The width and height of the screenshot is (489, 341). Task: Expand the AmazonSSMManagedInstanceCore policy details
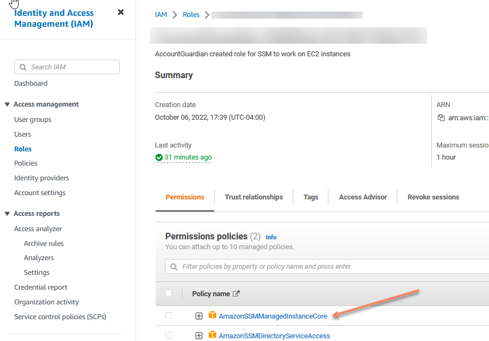[x=199, y=316]
